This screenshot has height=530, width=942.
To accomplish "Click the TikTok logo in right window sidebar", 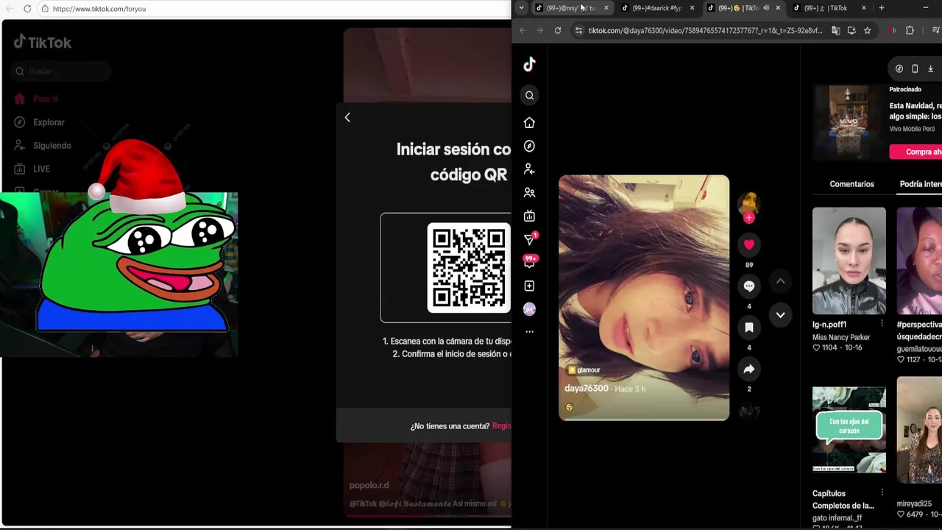I will (529, 65).
